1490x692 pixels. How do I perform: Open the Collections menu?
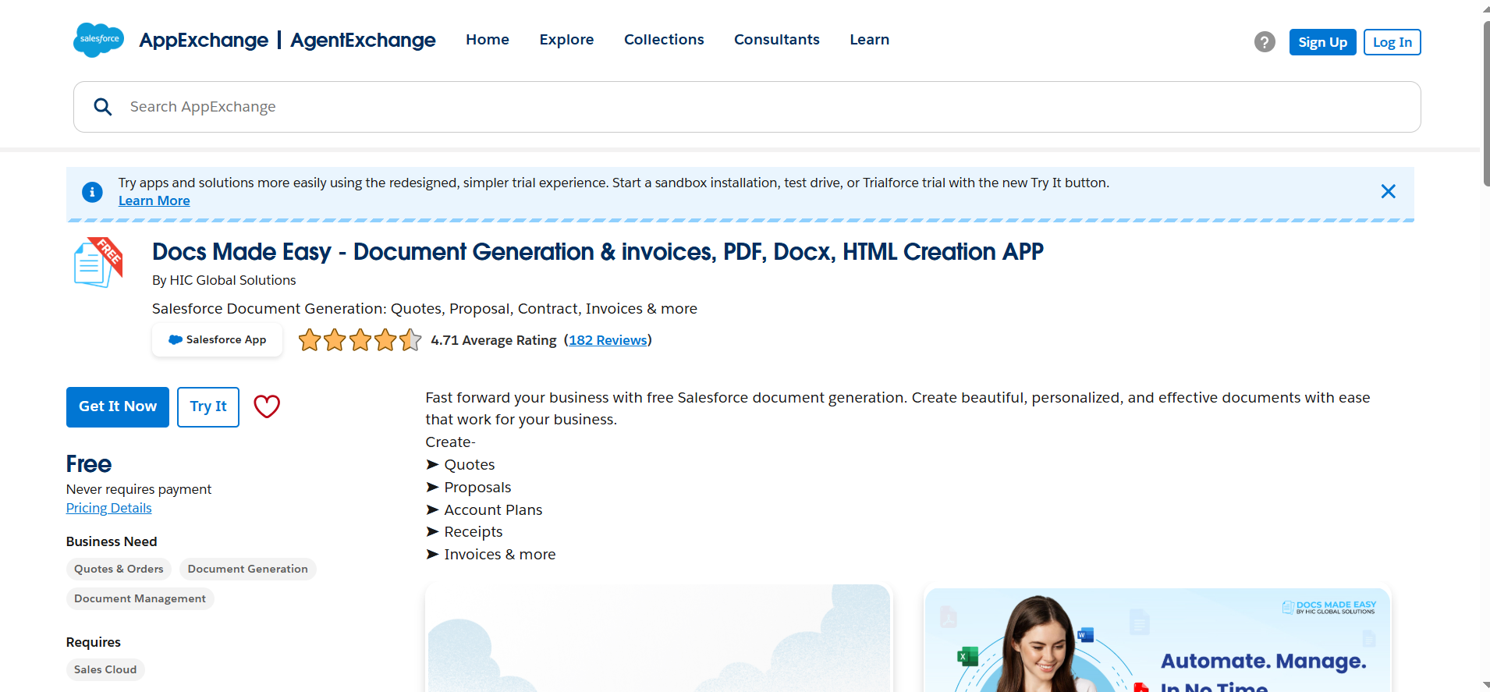664,40
